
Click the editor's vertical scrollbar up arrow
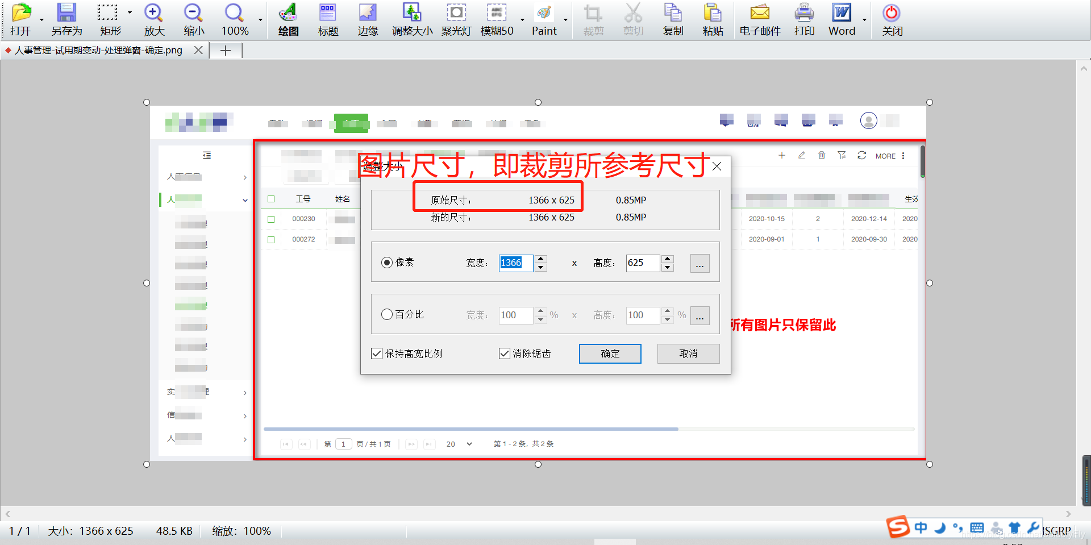click(1084, 68)
